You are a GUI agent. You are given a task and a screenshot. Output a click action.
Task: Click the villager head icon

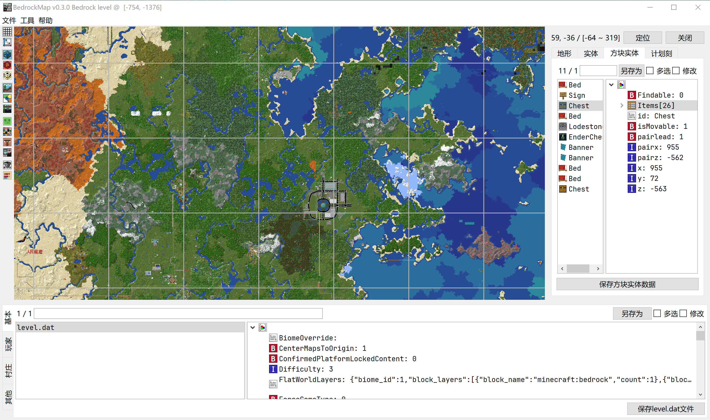7,142
